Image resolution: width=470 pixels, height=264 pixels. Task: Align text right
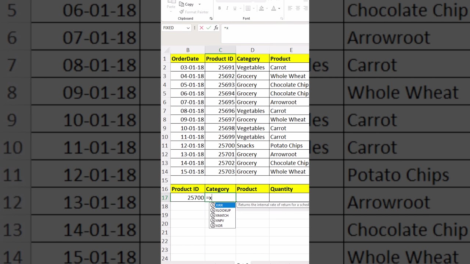[x=305, y=8]
